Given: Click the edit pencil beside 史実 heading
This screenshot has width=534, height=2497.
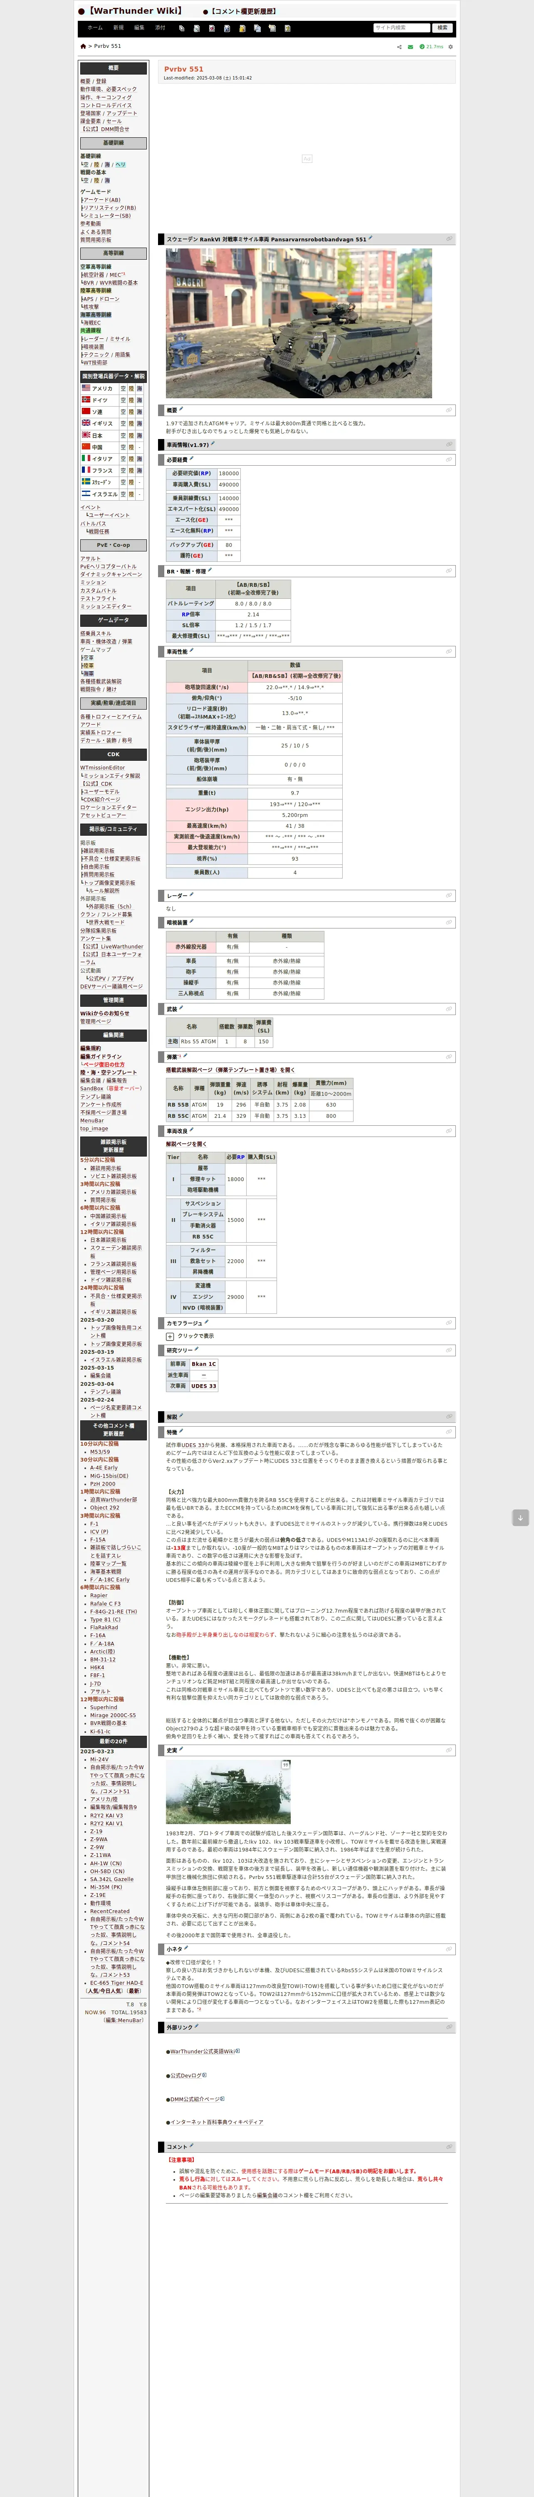Looking at the screenshot, I should pos(181,1750).
